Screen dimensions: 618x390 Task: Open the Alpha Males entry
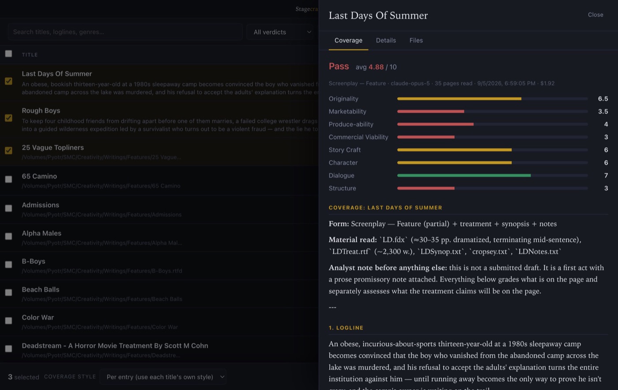click(x=41, y=233)
